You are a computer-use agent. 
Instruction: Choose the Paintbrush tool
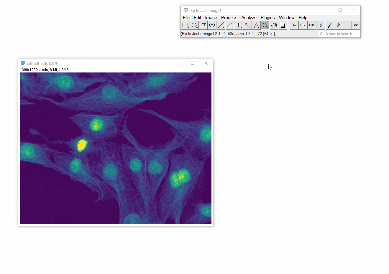pos(330,25)
